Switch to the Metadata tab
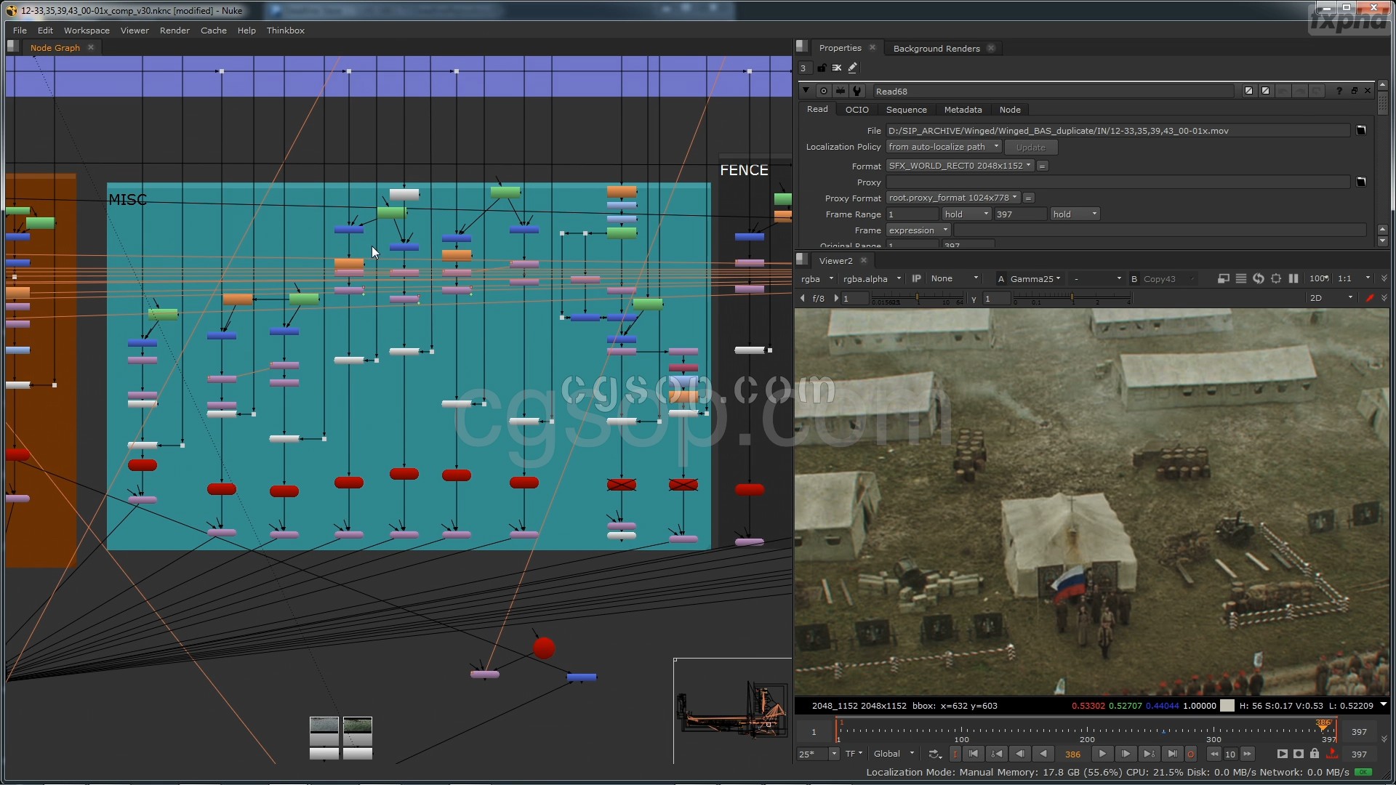 (x=963, y=110)
